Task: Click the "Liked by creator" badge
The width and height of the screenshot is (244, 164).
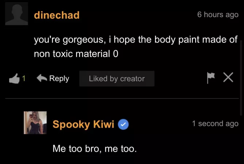Action: 117,79
